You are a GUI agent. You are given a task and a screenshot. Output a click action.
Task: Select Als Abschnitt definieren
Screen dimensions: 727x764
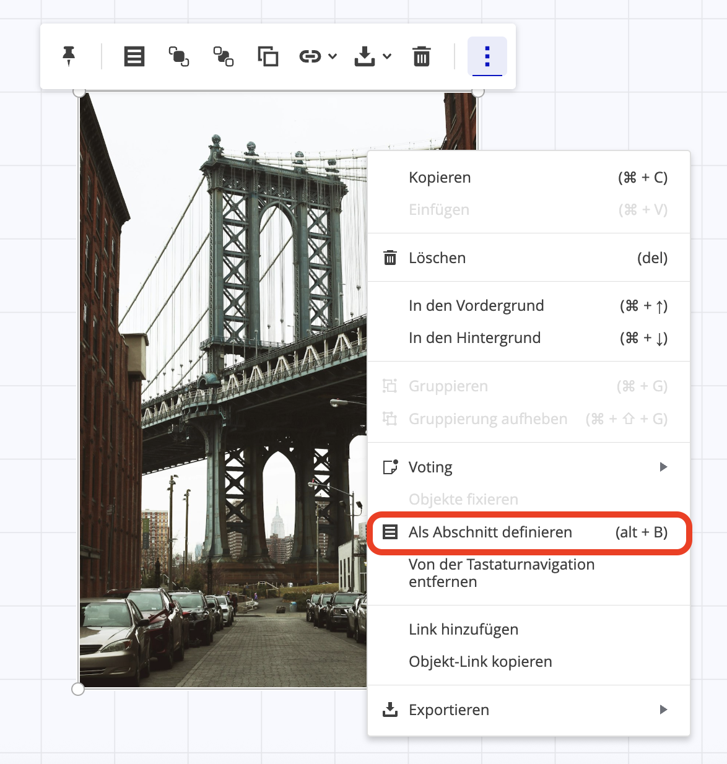[x=490, y=532]
